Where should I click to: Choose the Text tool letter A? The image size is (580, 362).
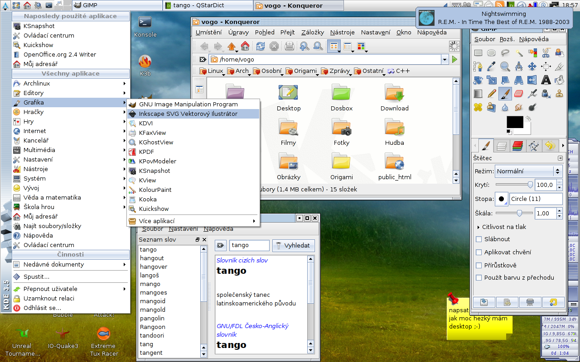(546, 80)
